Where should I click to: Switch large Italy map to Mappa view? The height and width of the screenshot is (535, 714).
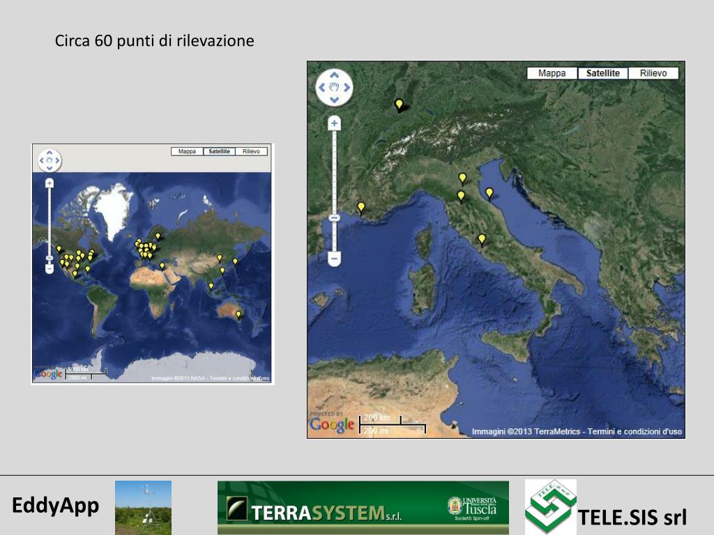(552, 73)
